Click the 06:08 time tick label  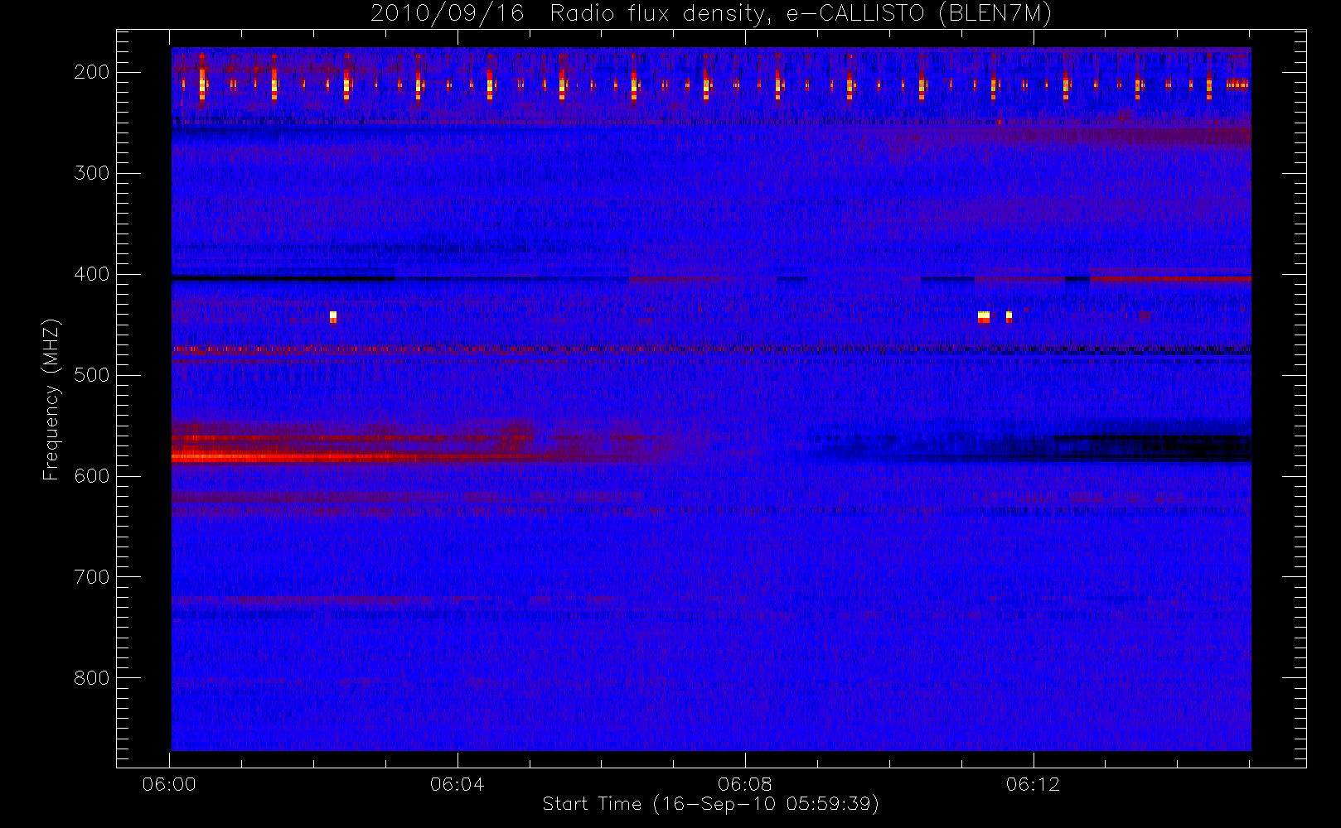pos(745,784)
